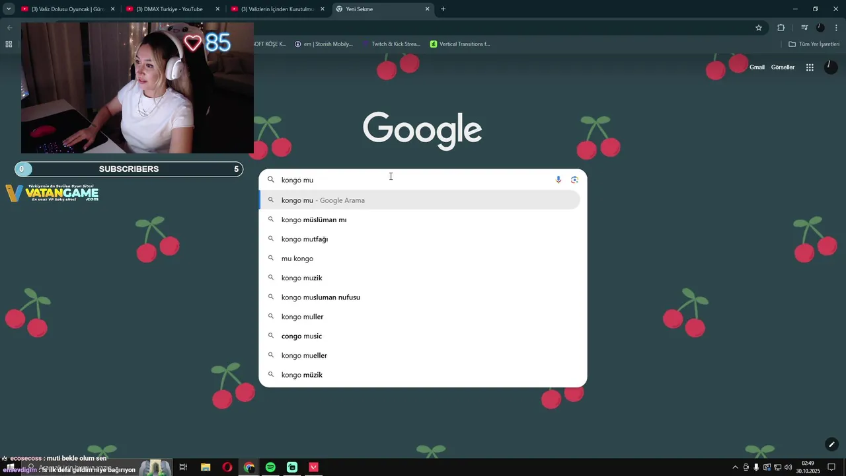Switch to Valiz Dolusu Oyuncak tab
Image resolution: width=846 pixels, height=476 pixels.
(x=67, y=9)
